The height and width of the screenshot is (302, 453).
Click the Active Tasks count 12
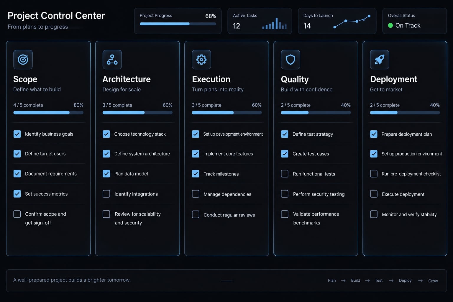coord(237,26)
